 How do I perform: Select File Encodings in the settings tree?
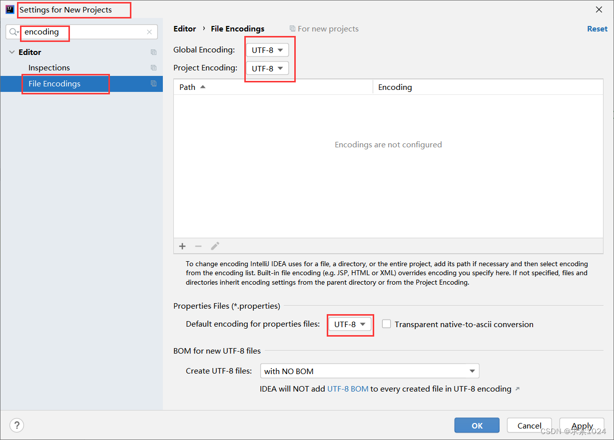[x=81, y=84]
